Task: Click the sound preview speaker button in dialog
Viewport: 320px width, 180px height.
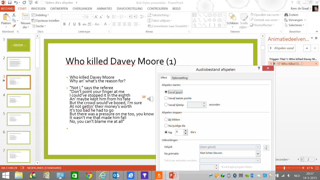Action: tap(266, 147)
